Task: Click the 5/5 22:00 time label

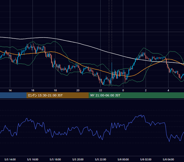Action: (100, 159)
